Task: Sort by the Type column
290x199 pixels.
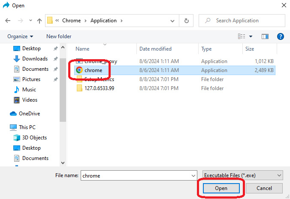Action: (206, 49)
